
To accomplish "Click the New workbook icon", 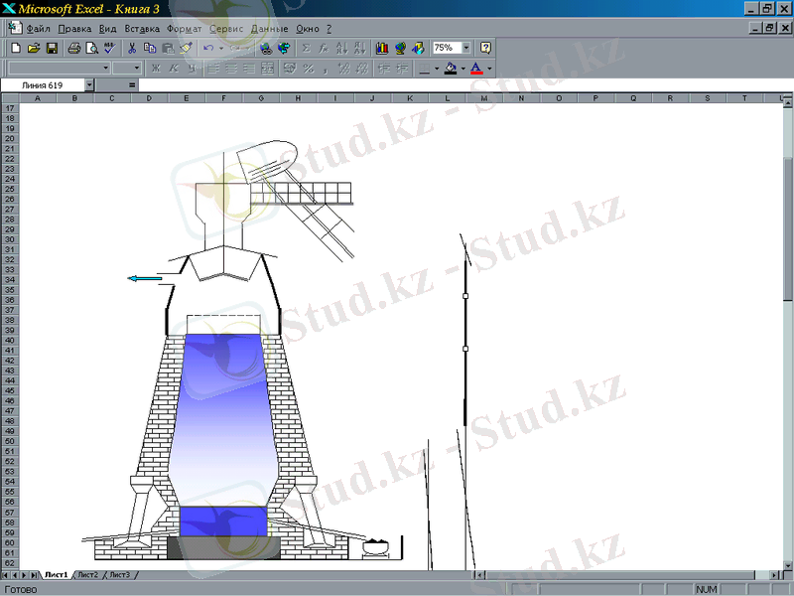I will pos(16,48).
